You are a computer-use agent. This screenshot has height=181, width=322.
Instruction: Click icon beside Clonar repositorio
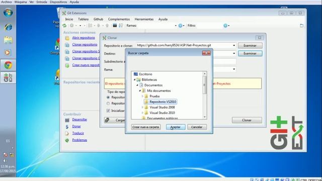pyautogui.click(x=67, y=45)
